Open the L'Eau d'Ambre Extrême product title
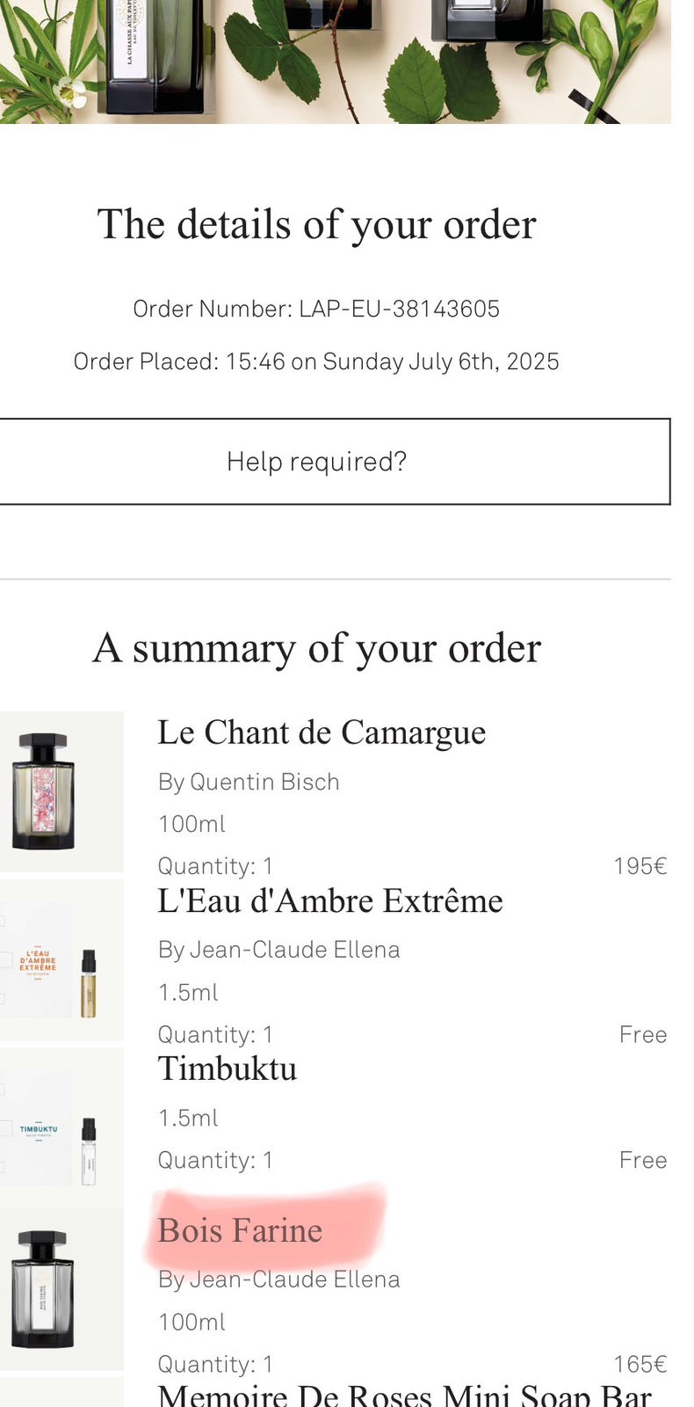The image size is (694, 1407). tap(329, 901)
